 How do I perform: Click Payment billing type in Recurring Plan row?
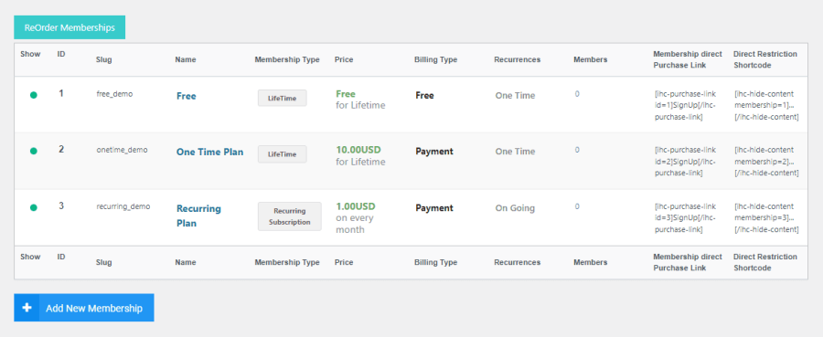point(434,208)
